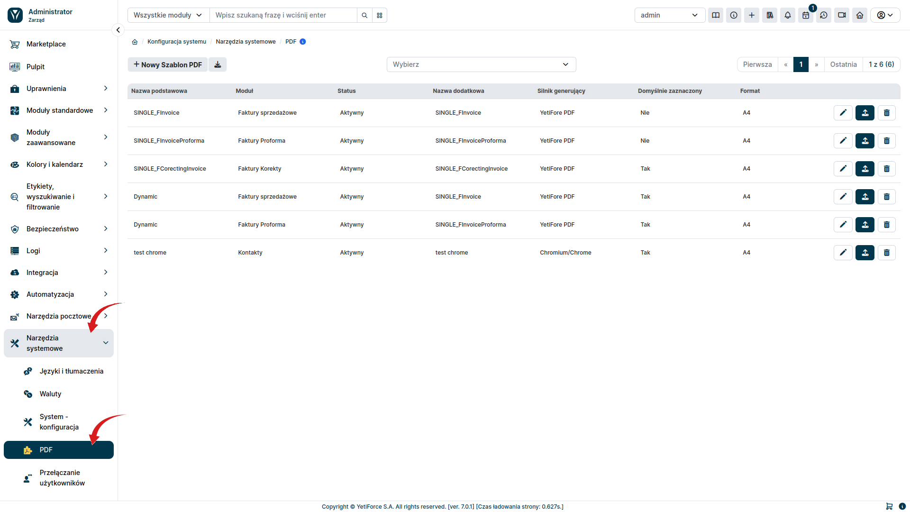Image resolution: width=910 pixels, height=512 pixels.
Task: Collapse the left sidebar with arrow toggle
Action: coord(118,30)
